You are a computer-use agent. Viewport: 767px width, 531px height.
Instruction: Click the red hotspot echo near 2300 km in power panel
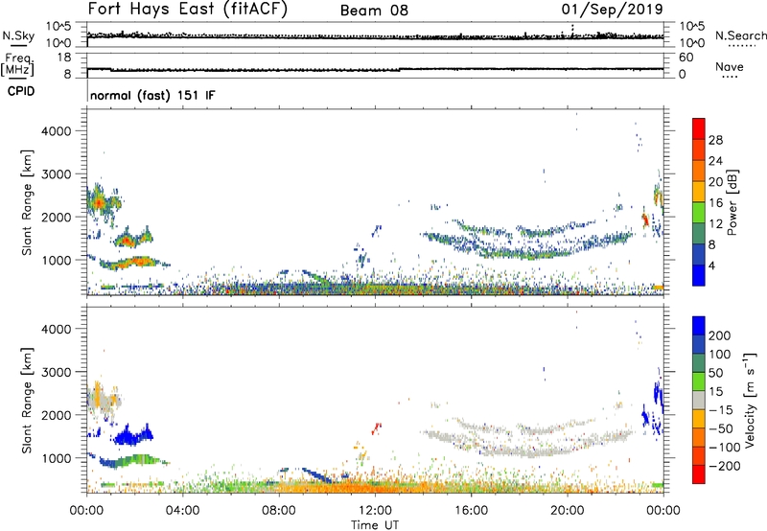pos(99,201)
